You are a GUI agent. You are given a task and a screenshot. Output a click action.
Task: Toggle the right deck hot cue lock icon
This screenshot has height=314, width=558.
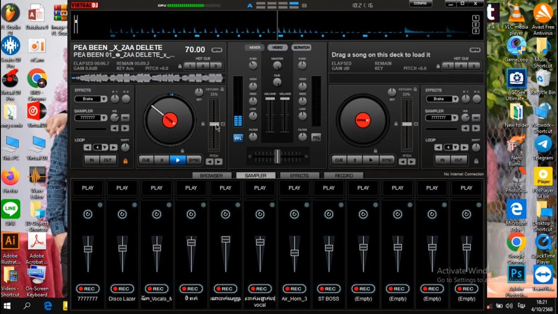(x=438, y=66)
